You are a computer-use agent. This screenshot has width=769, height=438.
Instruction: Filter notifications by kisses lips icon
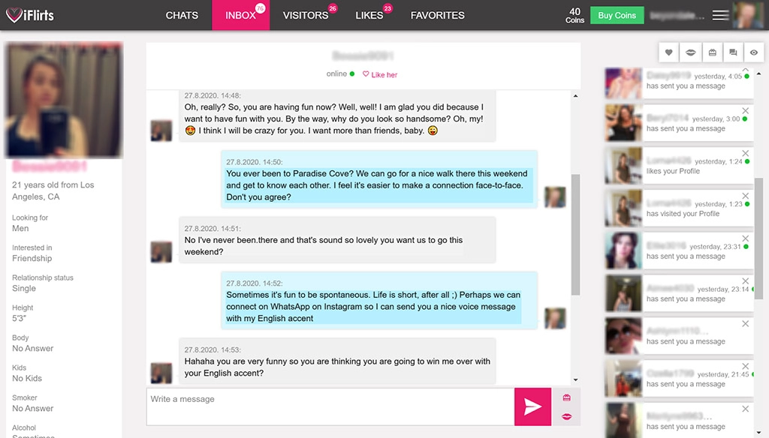click(690, 52)
